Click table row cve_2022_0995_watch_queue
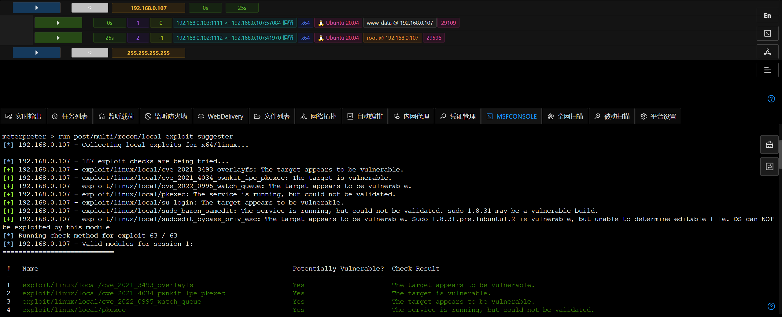This screenshot has width=782, height=317. (x=270, y=301)
